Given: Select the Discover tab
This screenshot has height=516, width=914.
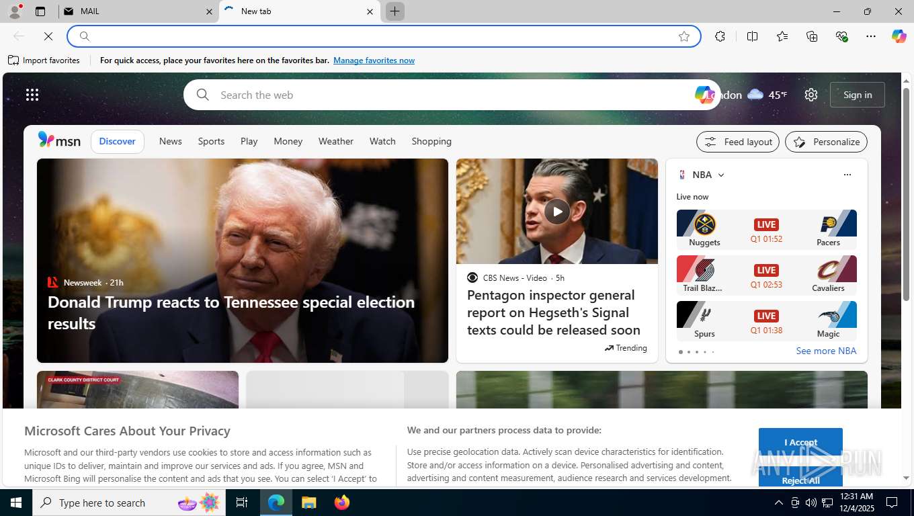Looking at the screenshot, I should tap(118, 141).
